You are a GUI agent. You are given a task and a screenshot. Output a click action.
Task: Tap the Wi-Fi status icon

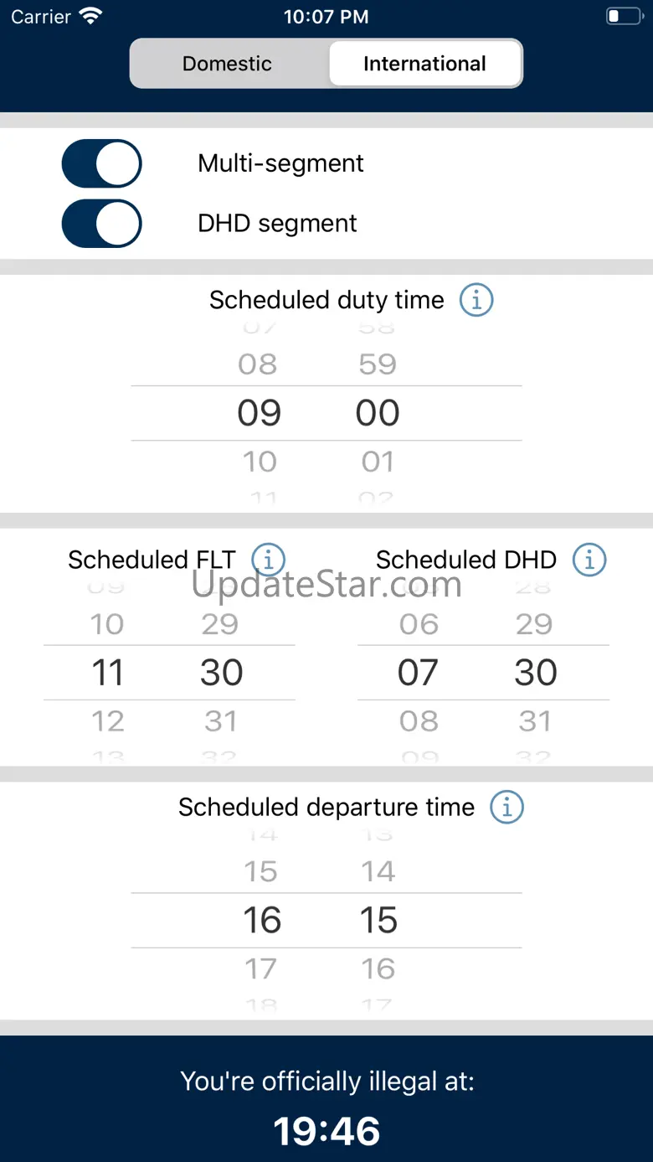(90, 16)
